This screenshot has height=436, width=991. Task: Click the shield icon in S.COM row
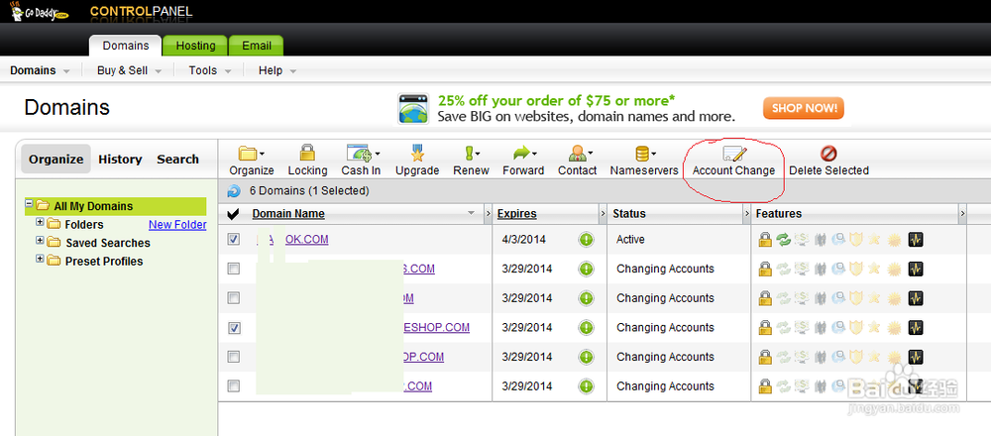point(856,269)
